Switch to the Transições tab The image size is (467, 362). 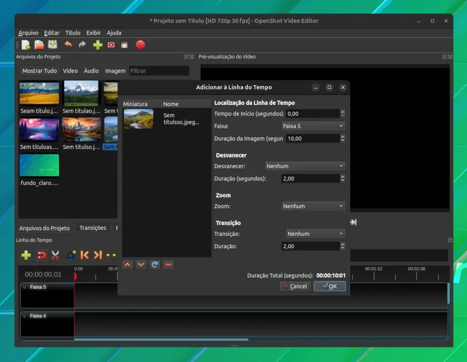pos(93,228)
